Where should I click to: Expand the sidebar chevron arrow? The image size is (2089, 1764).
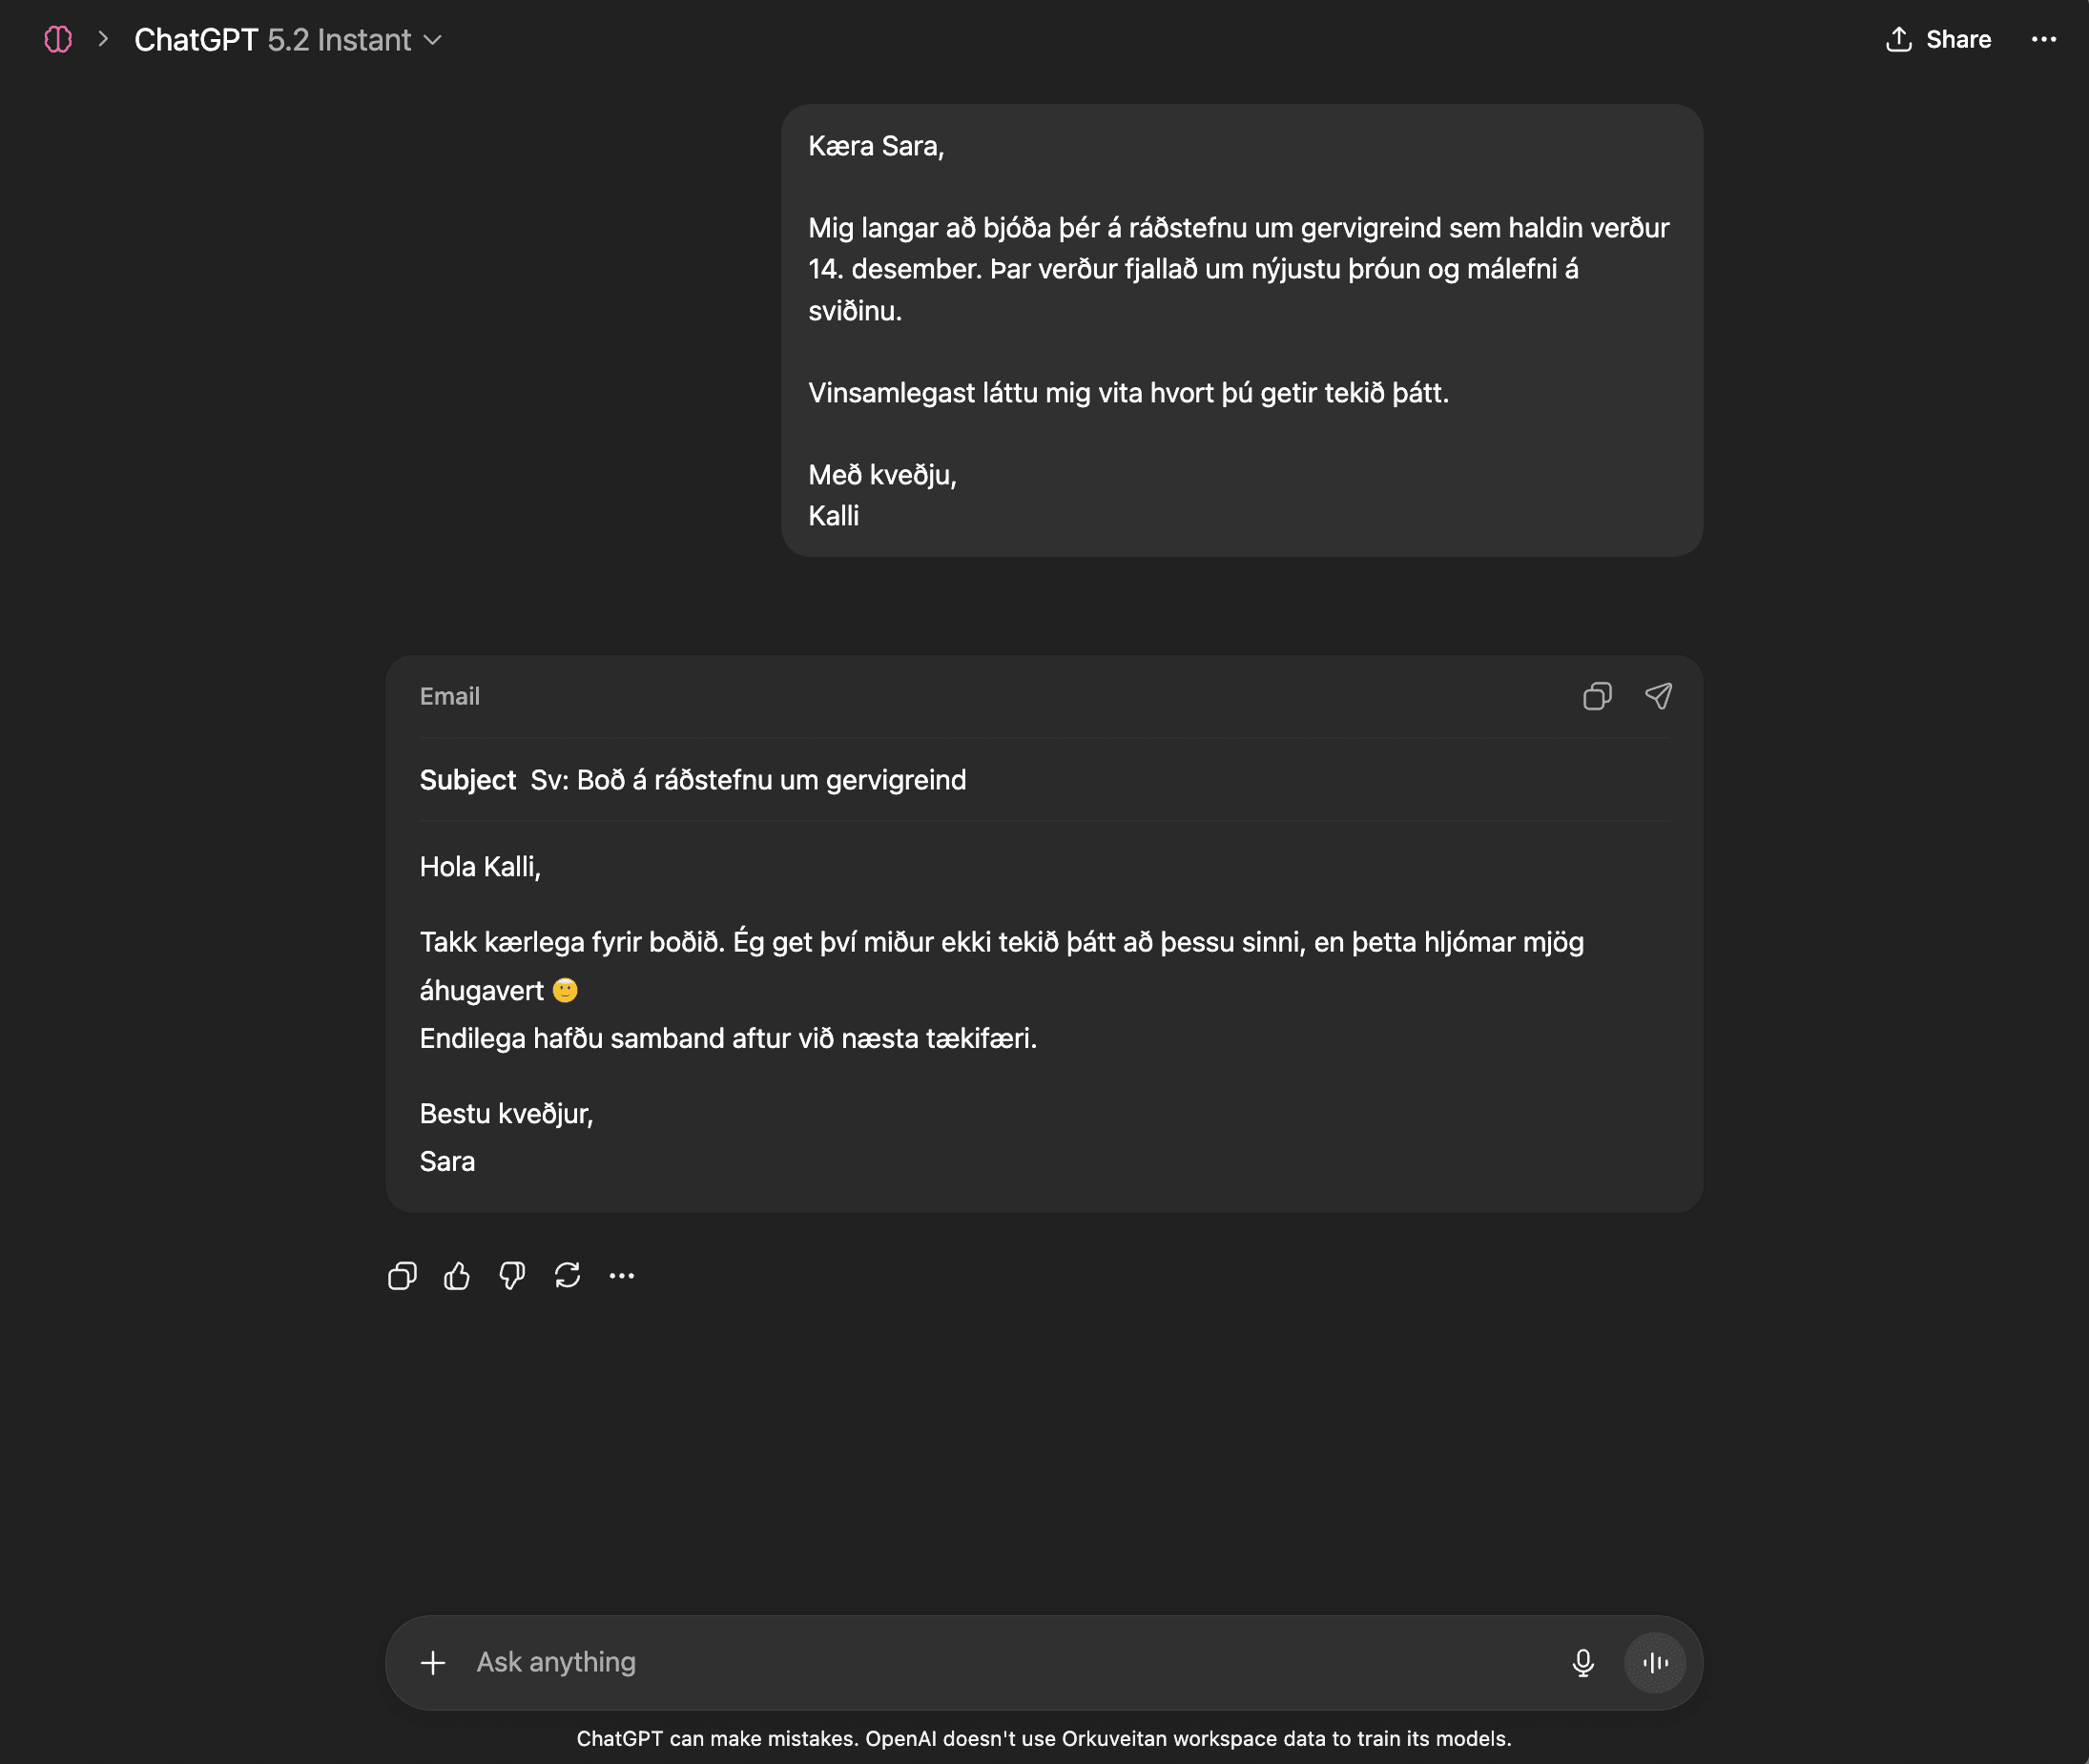(x=103, y=40)
